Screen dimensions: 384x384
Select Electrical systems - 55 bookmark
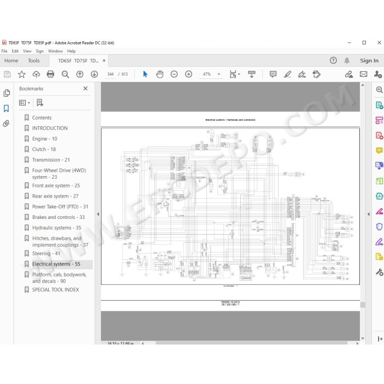pyautogui.click(x=56, y=264)
